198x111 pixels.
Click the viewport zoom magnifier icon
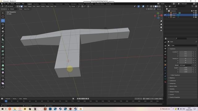(x=161, y=21)
